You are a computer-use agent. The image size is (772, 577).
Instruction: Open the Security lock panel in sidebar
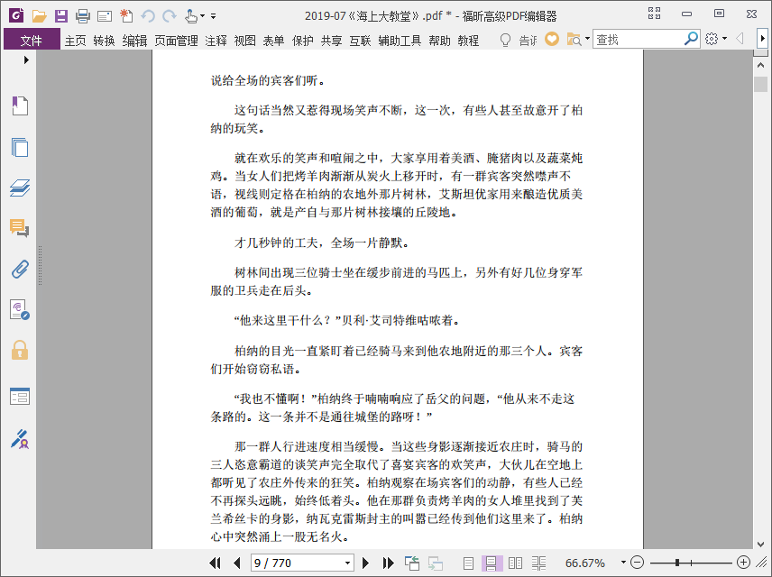pyautogui.click(x=20, y=350)
